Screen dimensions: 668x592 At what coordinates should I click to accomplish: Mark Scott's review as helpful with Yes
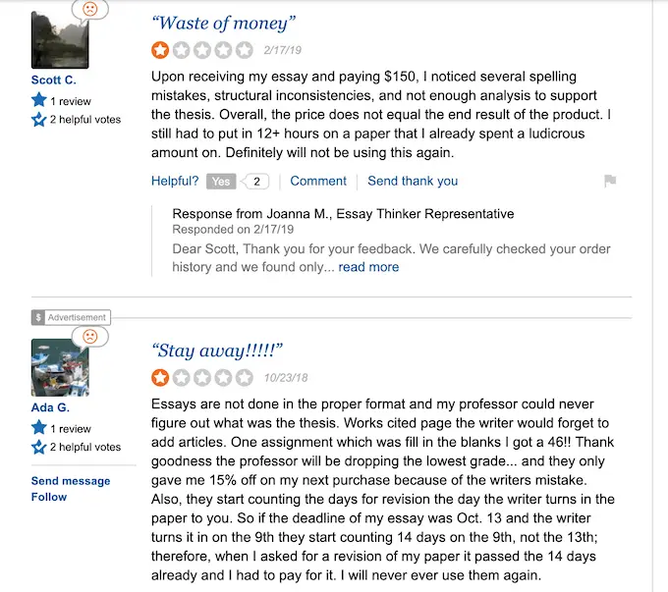click(222, 182)
